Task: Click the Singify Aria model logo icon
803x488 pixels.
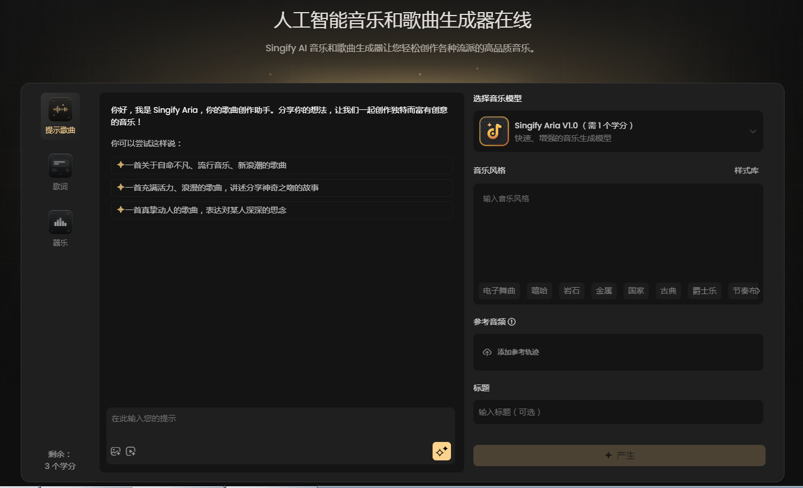Action: point(494,131)
